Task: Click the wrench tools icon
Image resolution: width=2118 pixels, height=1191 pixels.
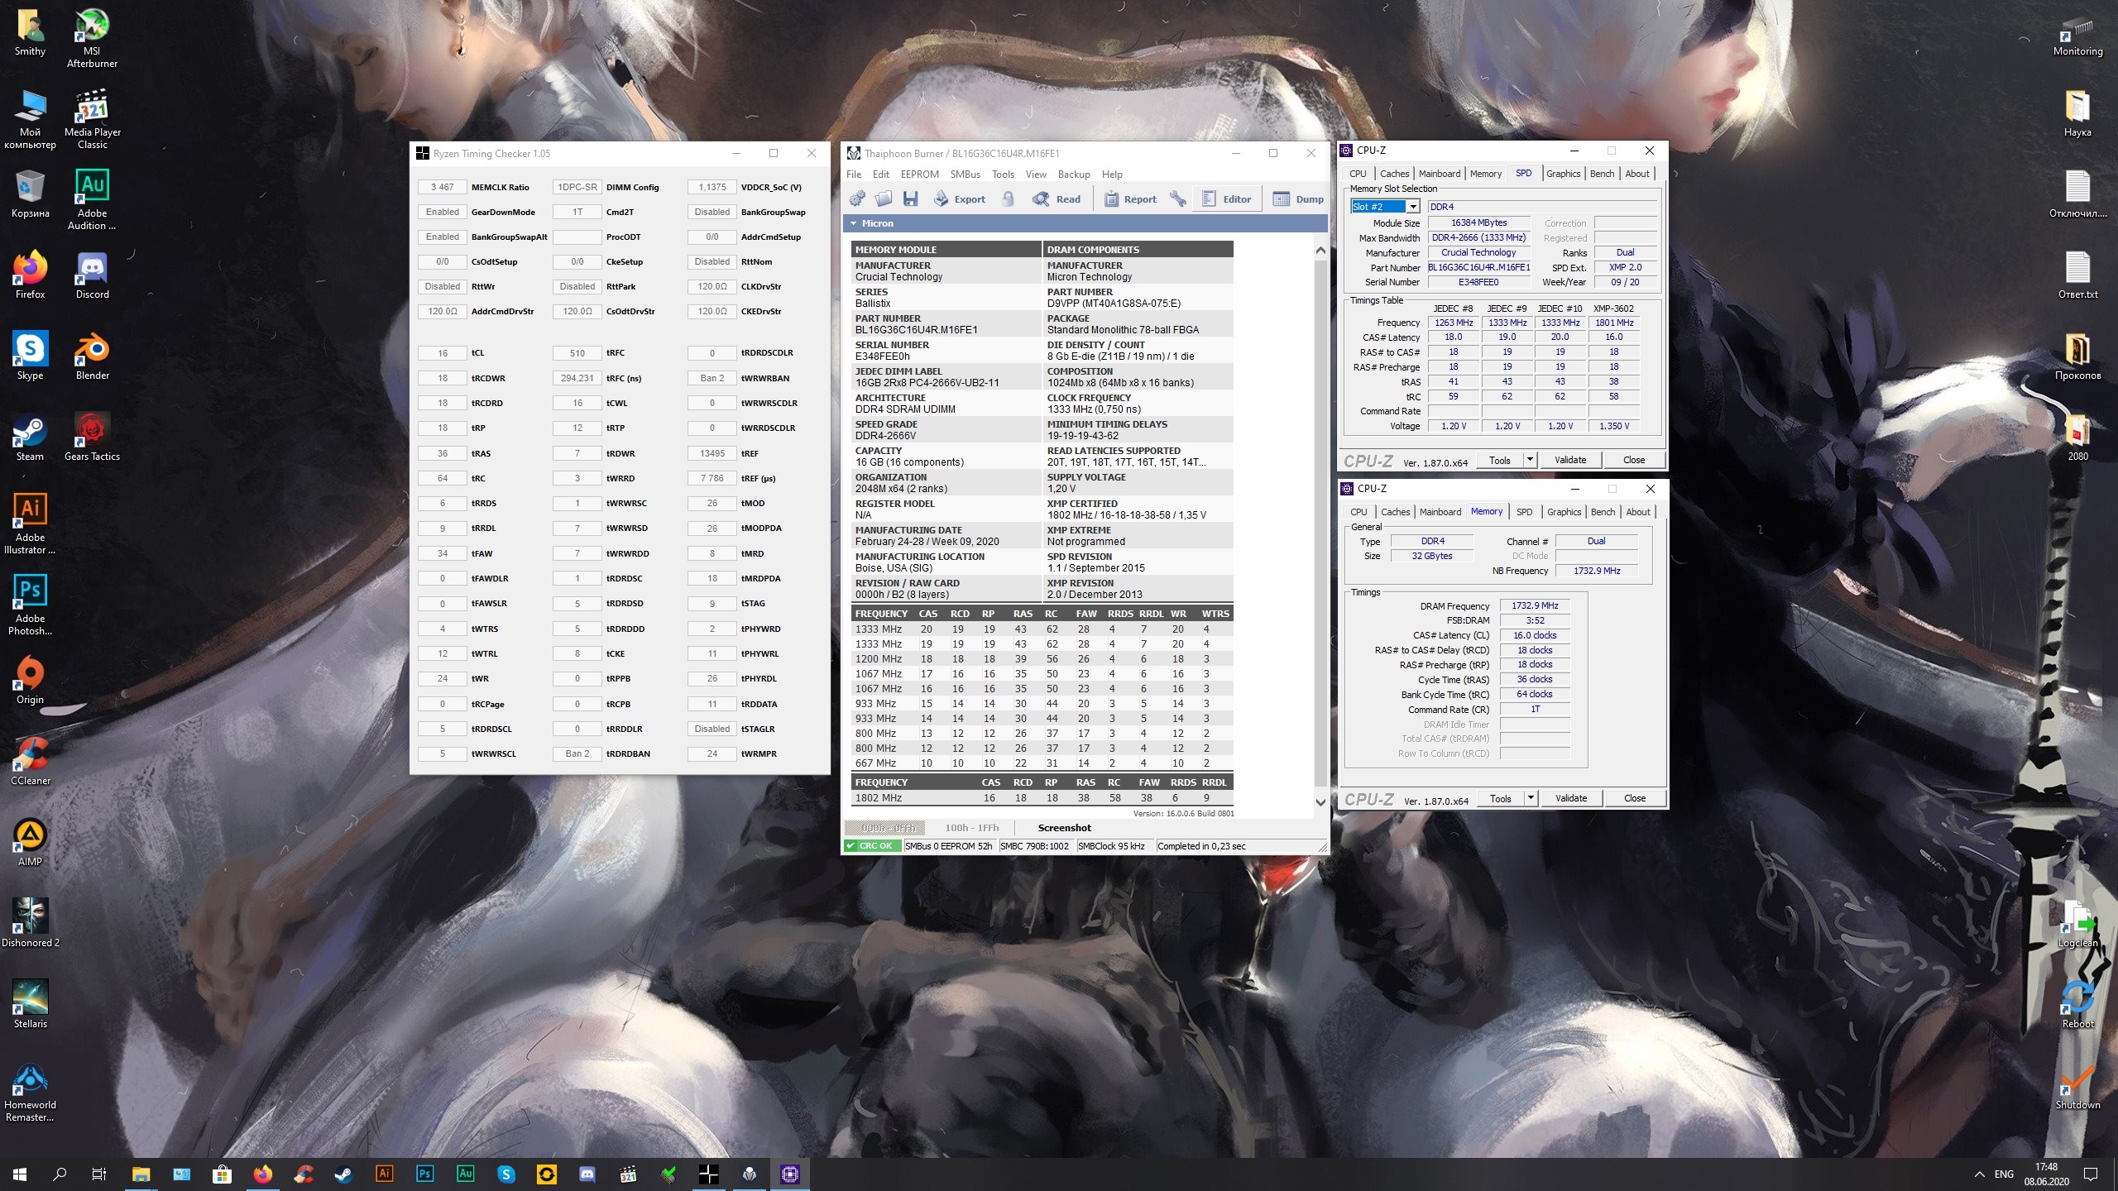Action: coord(1178,198)
